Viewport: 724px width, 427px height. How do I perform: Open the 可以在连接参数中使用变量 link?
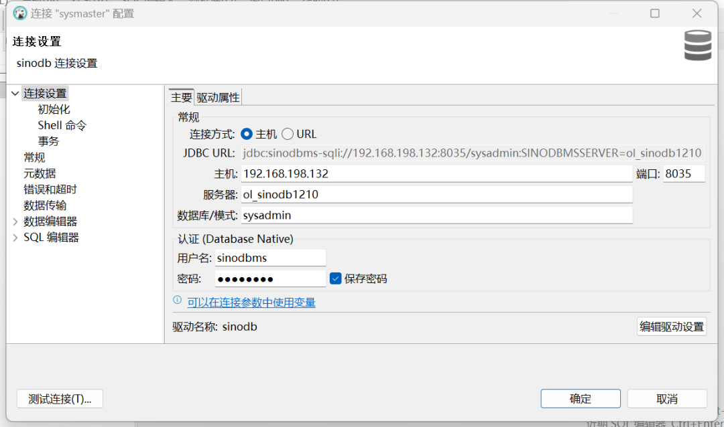click(251, 303)
